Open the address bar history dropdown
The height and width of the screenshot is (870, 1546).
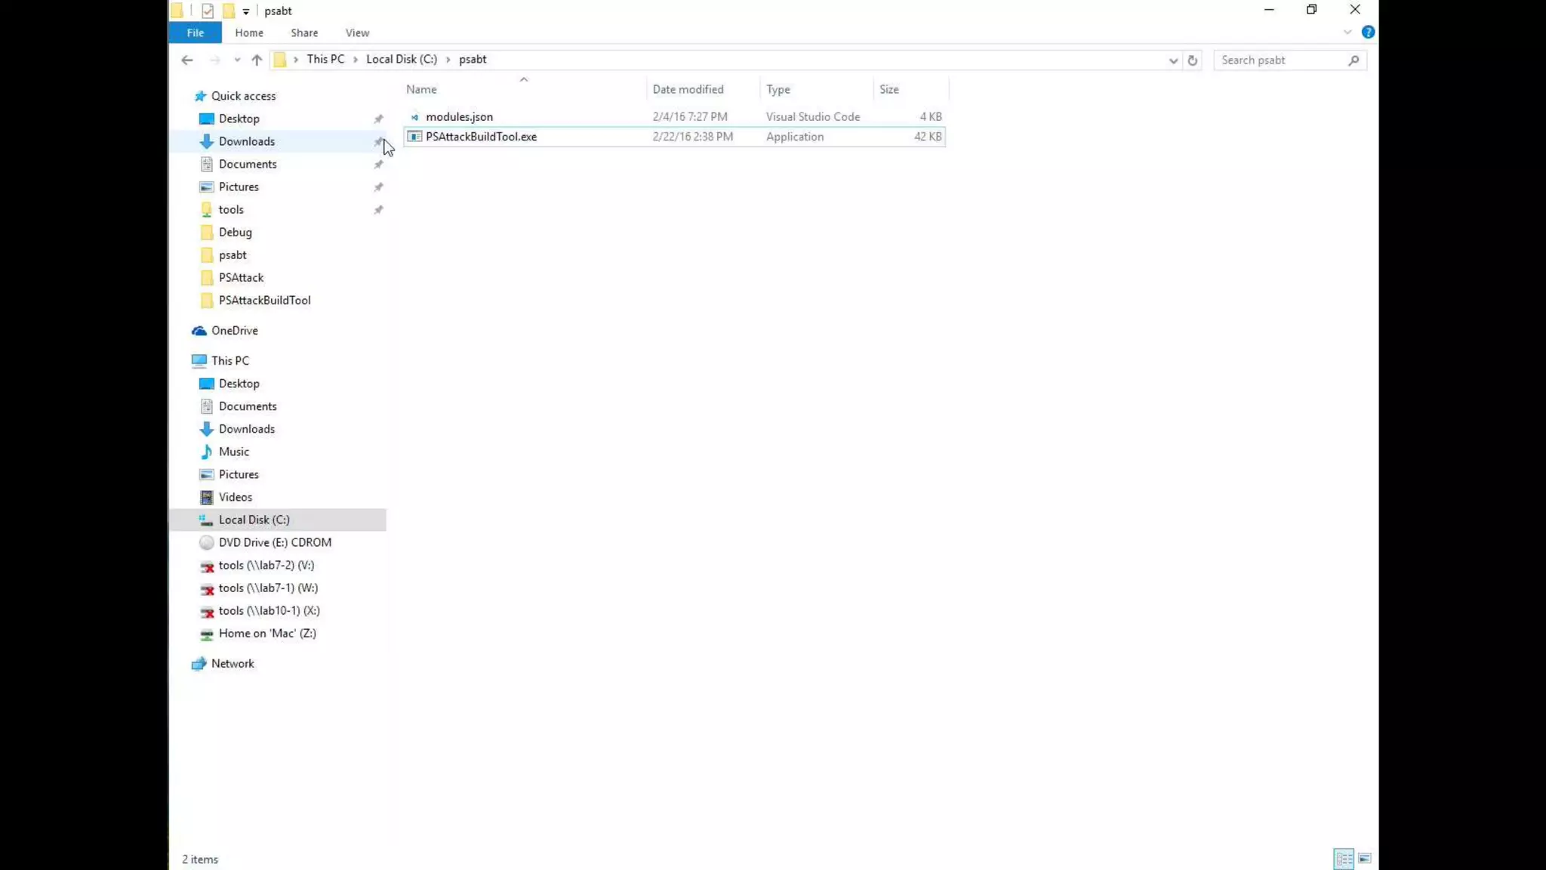1173,60
